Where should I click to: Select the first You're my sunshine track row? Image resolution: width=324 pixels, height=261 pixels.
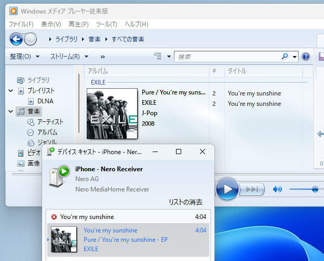coord(254,93)
